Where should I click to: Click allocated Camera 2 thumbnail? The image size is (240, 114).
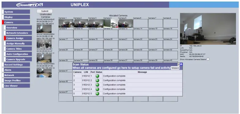click(x=81, y=23)
